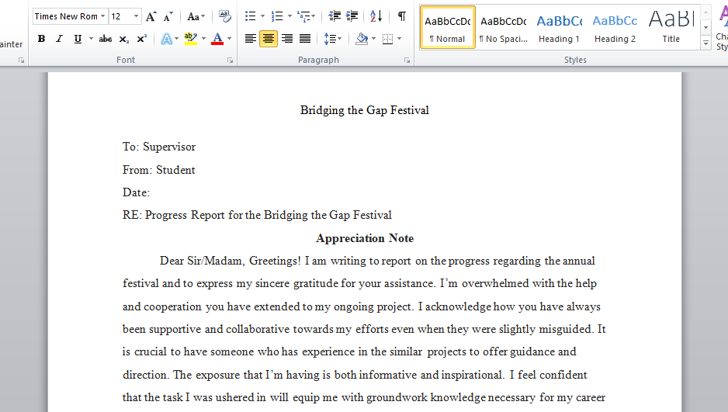Apply red font color
Screen dimensions: 728x412
(217, 39)
